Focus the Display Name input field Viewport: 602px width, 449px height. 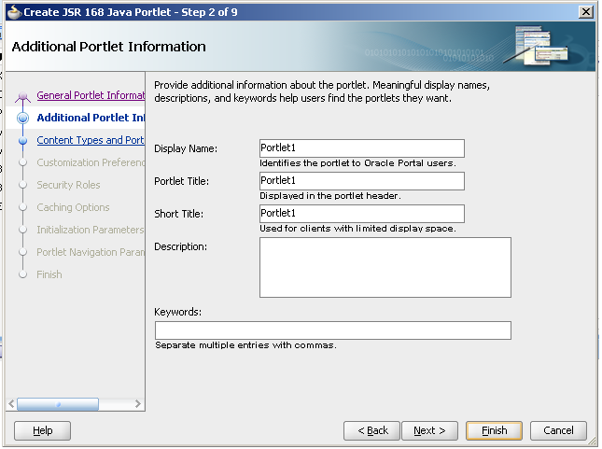[x=361, y=148]
